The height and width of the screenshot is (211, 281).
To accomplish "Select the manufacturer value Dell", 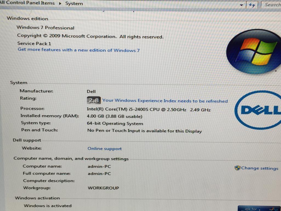I will coord(91,91).
